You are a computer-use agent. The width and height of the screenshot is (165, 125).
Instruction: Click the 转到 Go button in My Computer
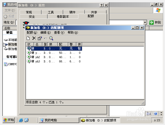click(155, 22)
